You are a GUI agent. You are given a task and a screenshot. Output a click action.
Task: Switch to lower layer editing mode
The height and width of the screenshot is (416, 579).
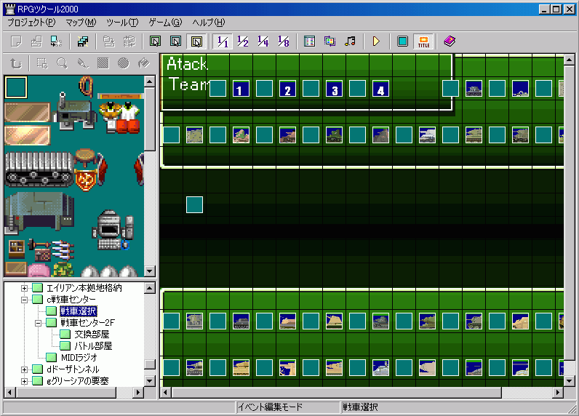pyautogui.click(x=155, y=41)
